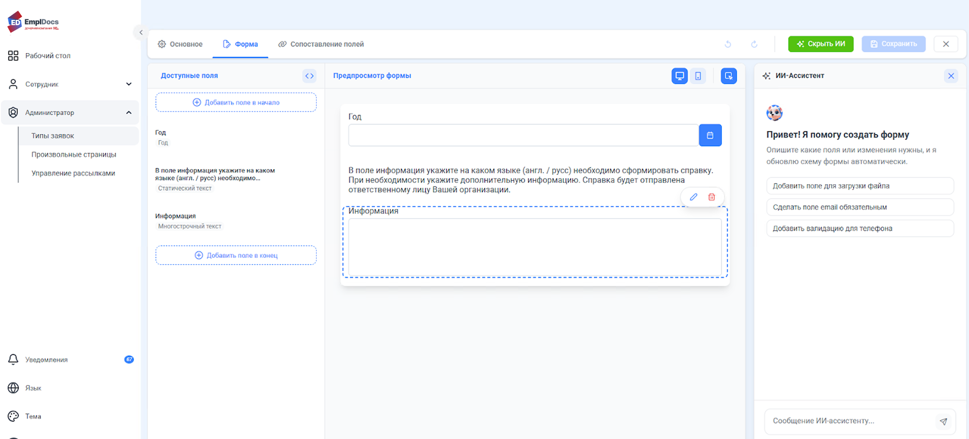Click Добавить поле в начало button
This screenshot has height=439, width=969.
tap(236, 103)
